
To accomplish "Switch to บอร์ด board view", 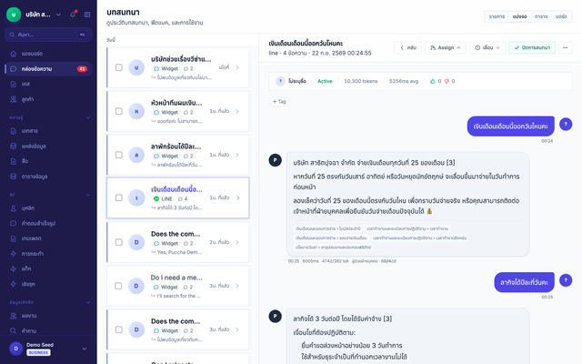I will tap(561, 16).
